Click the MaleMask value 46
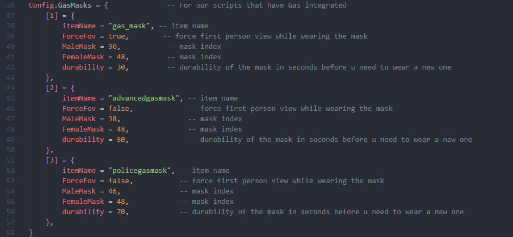 point(112,191)
